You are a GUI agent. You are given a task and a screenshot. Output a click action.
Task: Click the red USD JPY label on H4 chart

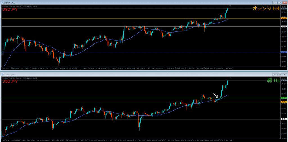[x=10, y=10]
